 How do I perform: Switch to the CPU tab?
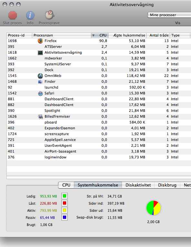tap(66, 185)
